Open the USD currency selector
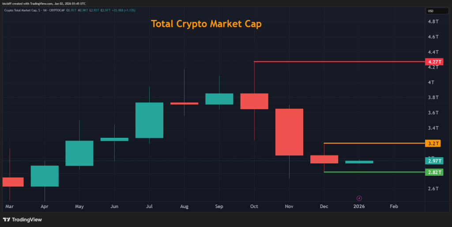This screenshot has height=227, width=452. [431, 11]
